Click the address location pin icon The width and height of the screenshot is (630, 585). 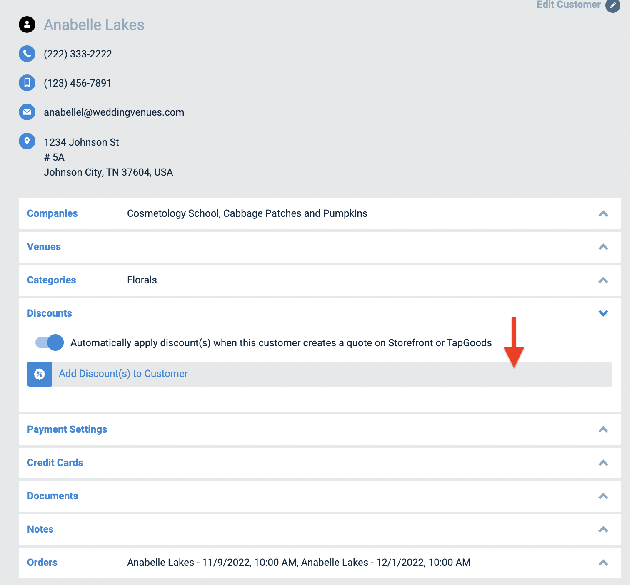click(x=27, y=141)
